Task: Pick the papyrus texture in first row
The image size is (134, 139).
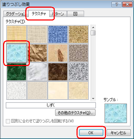Action: [17, 34]
